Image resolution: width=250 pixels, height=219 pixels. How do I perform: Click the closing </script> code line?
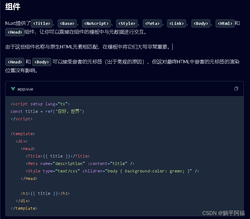21,119
